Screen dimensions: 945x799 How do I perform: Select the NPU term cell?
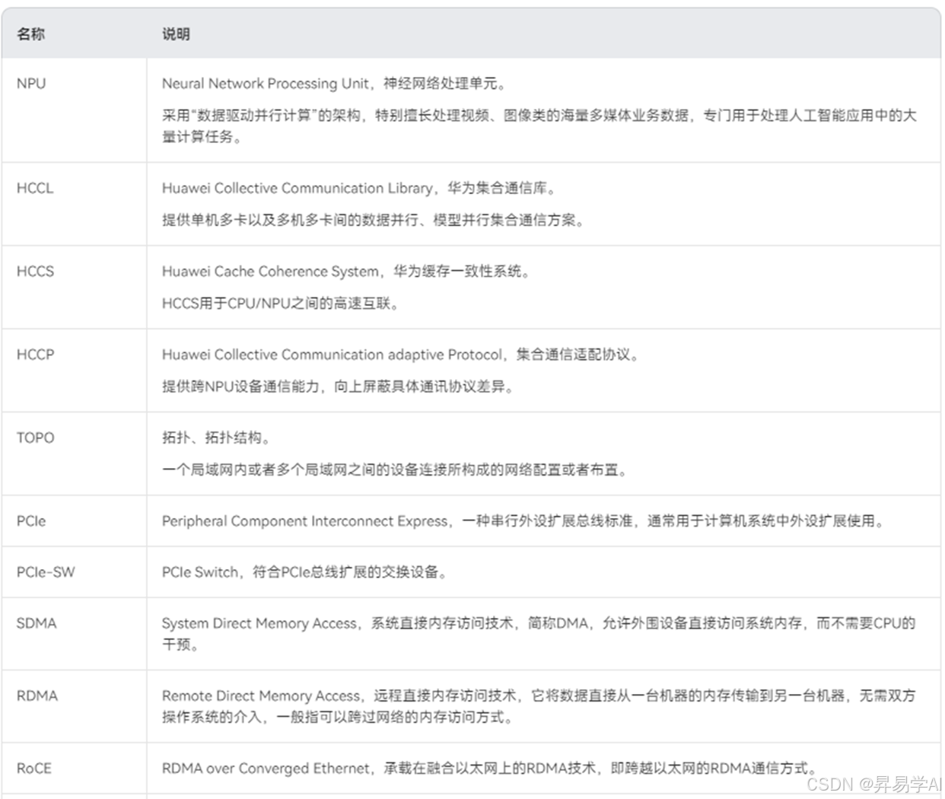click(x=31, y=84)
